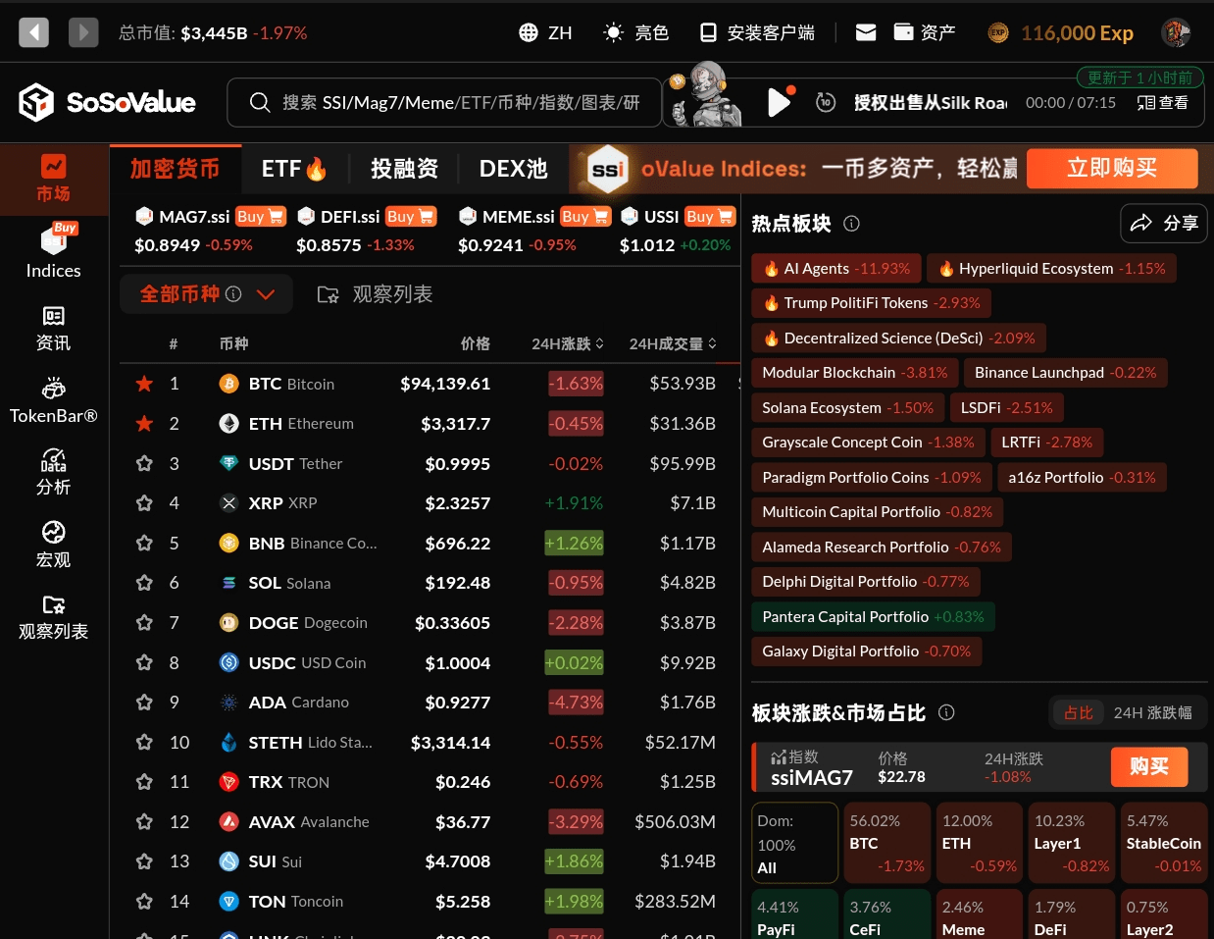Open Trump PolitiFi Tokens tag

(872, 303)
